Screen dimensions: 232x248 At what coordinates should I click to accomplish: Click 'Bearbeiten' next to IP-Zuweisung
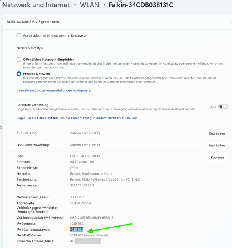pyautogui.click(x=217, y=133)
